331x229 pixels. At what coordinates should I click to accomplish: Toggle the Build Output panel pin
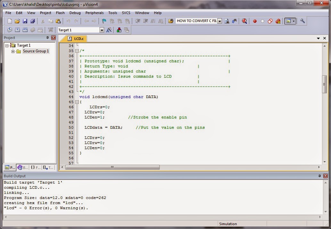tap(319, 176)
